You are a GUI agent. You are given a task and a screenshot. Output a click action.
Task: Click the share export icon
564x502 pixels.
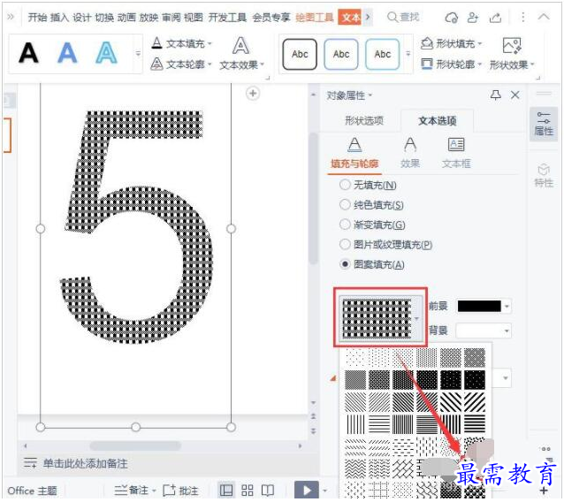click(495, 18)
